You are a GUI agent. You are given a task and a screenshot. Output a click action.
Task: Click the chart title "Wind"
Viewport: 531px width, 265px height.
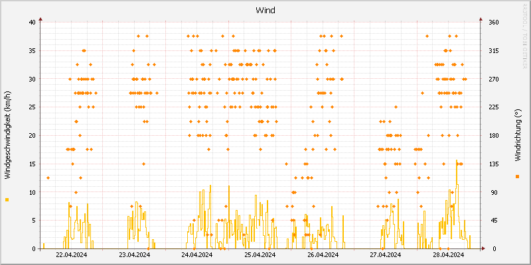coord(265,11)
